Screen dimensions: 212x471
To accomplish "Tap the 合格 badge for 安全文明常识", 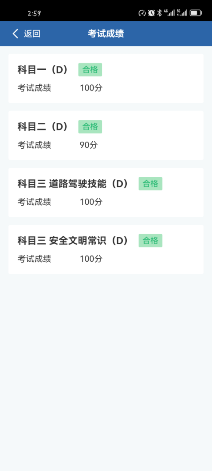I will point(150,241).
